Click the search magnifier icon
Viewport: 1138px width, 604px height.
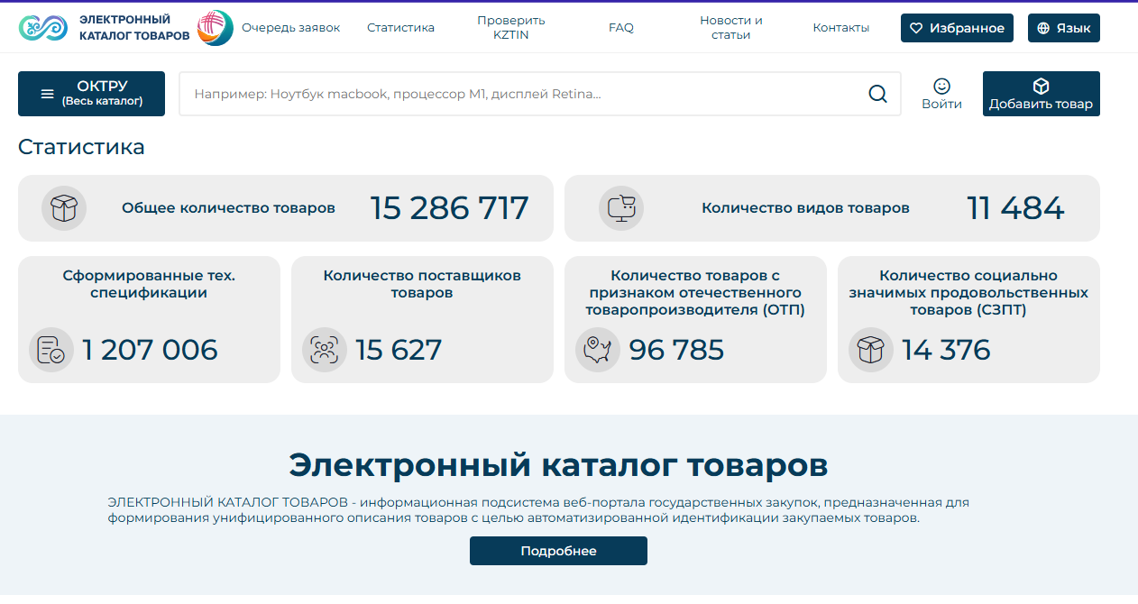(x=876, y=93)
